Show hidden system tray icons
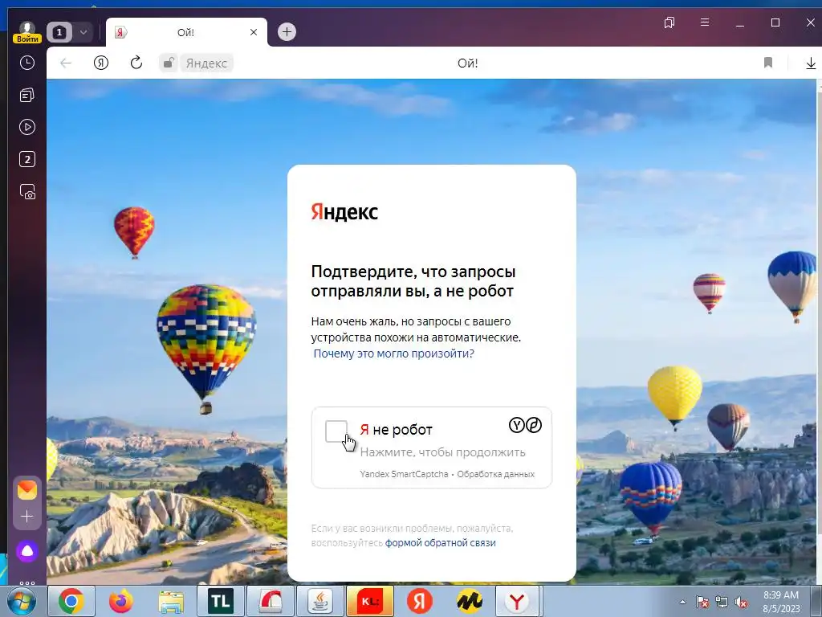 [x=682, y=603]
